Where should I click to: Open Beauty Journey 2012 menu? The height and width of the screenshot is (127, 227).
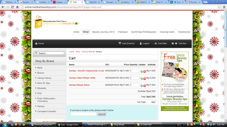pyautogui.click(x=103, y=32)
